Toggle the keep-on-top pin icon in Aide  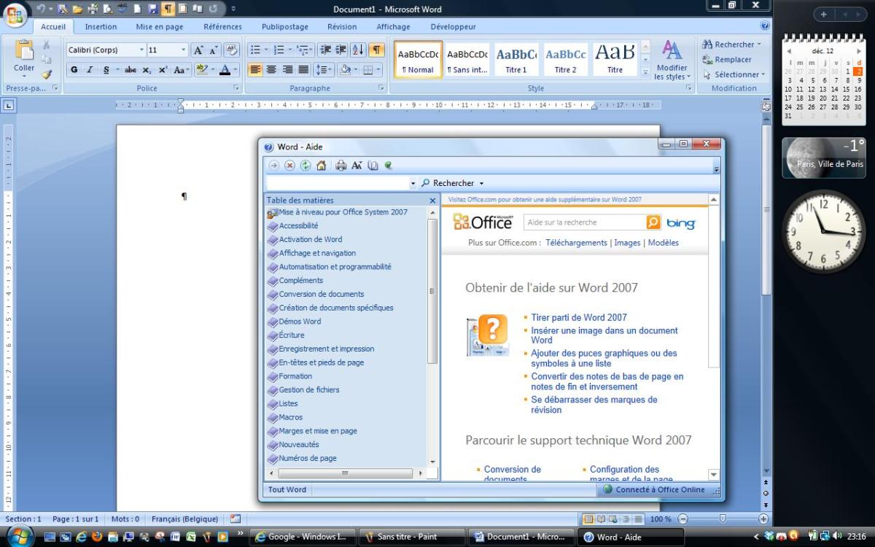tap(389, 166)
